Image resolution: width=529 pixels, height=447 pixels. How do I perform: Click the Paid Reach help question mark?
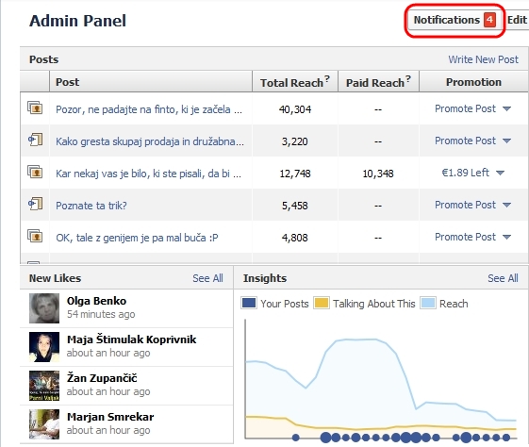(408, 78)
